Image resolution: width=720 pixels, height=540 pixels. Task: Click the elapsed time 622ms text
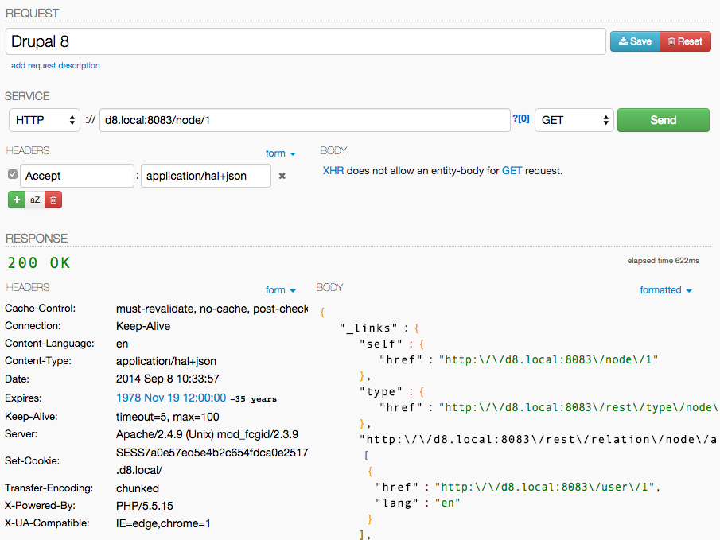(663, 261)
